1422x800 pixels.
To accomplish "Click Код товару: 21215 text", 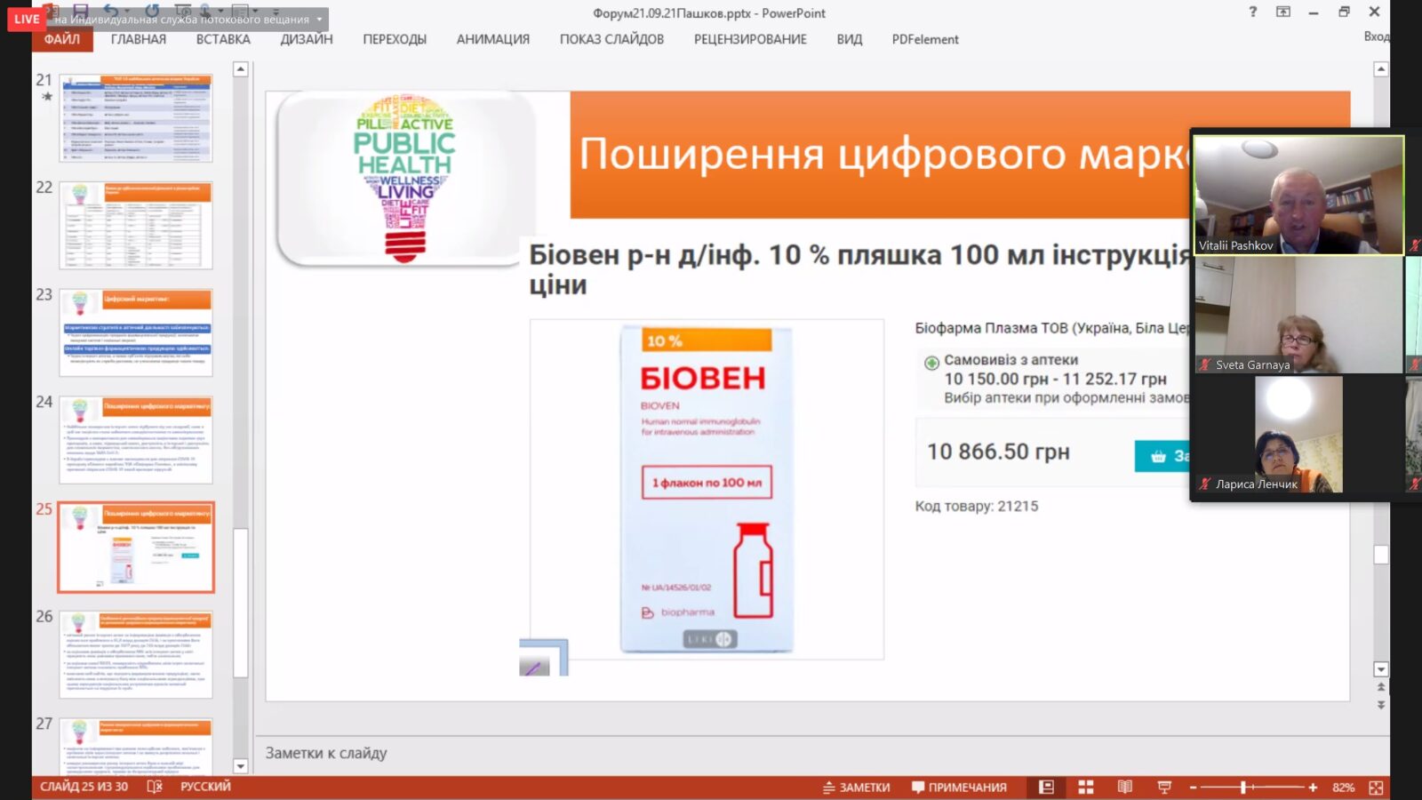I will coord(977,506).
